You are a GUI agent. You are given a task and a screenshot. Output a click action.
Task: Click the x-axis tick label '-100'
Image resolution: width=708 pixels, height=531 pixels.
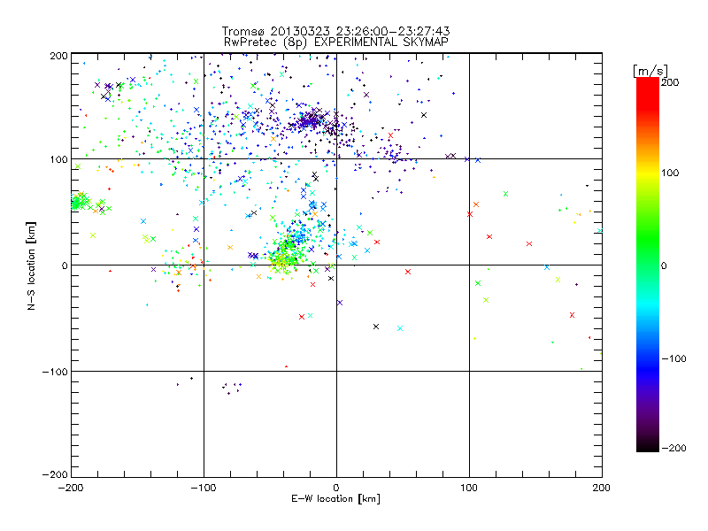[204, 488]
